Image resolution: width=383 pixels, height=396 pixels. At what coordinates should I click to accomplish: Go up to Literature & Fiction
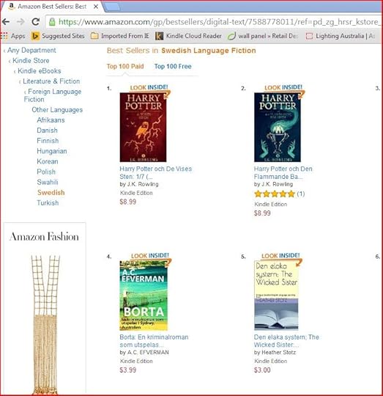point(51,81)
